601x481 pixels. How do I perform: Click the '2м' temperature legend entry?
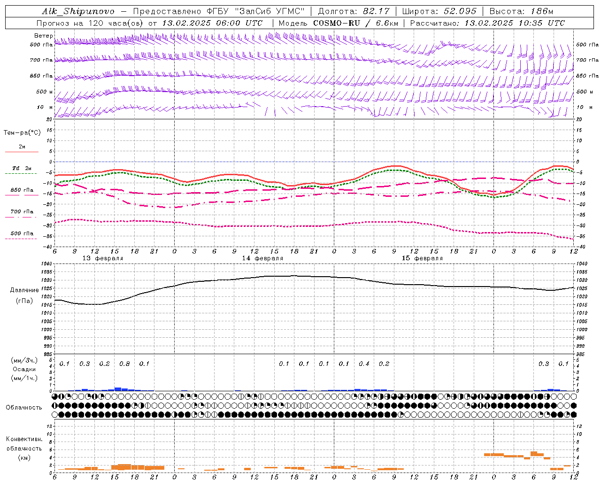click(x=22, y=147)
